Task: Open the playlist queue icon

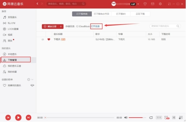Action: click(x=181, y=118)
